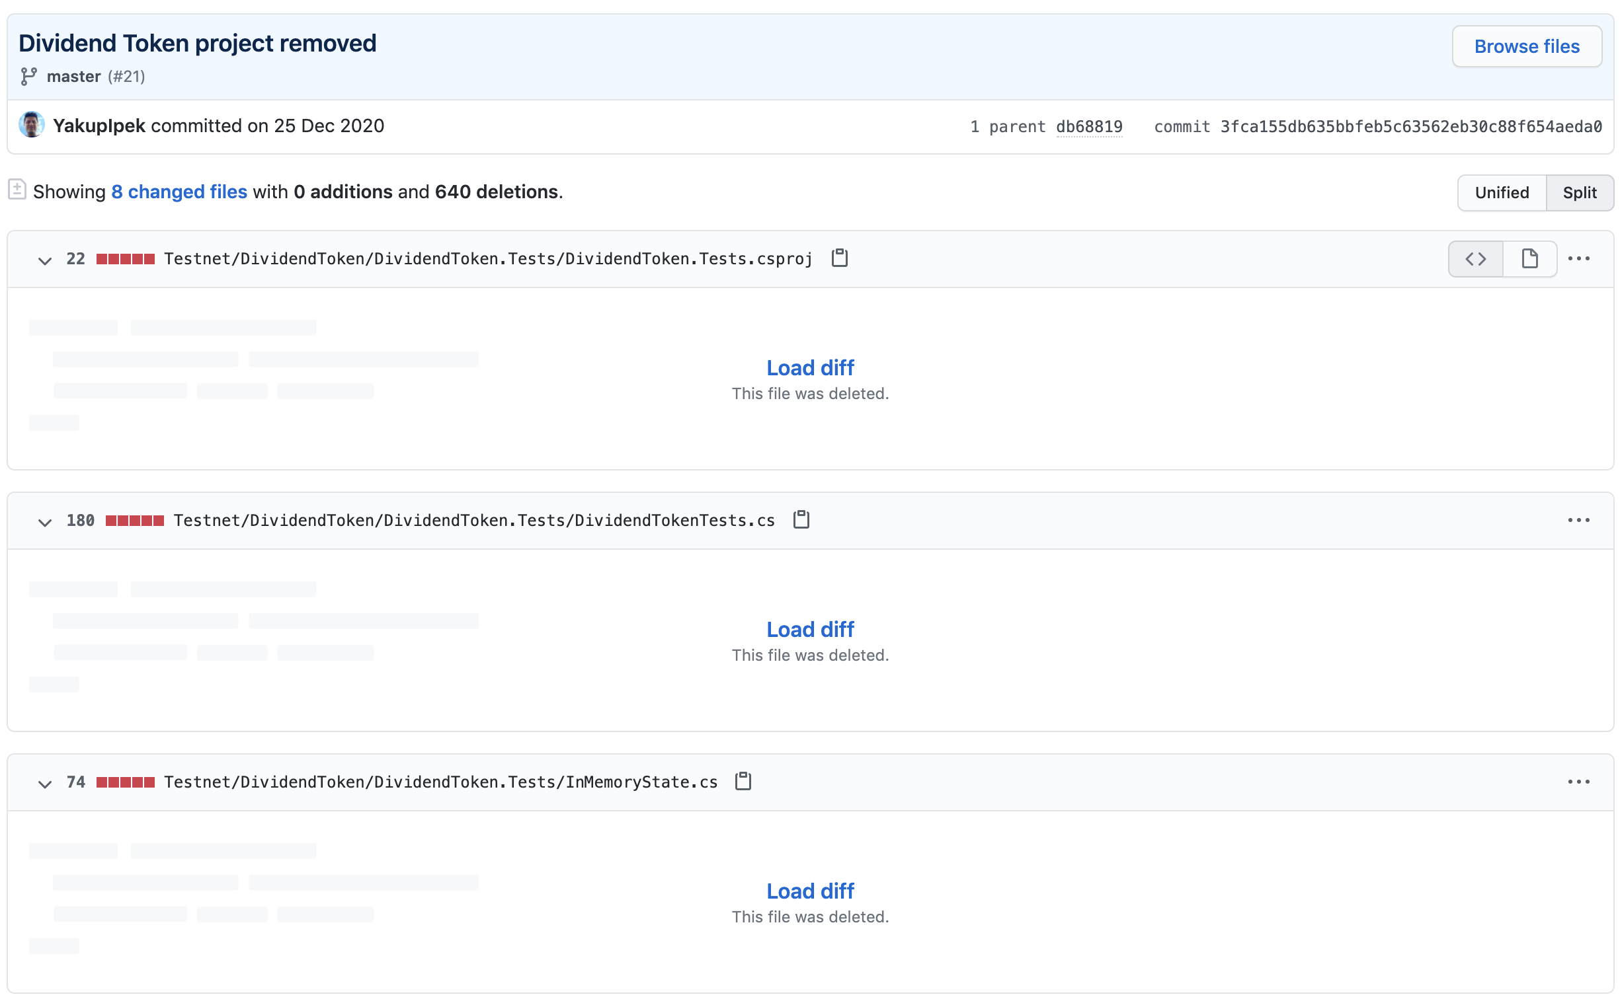Open the master branch link

(x=73, y=76)
